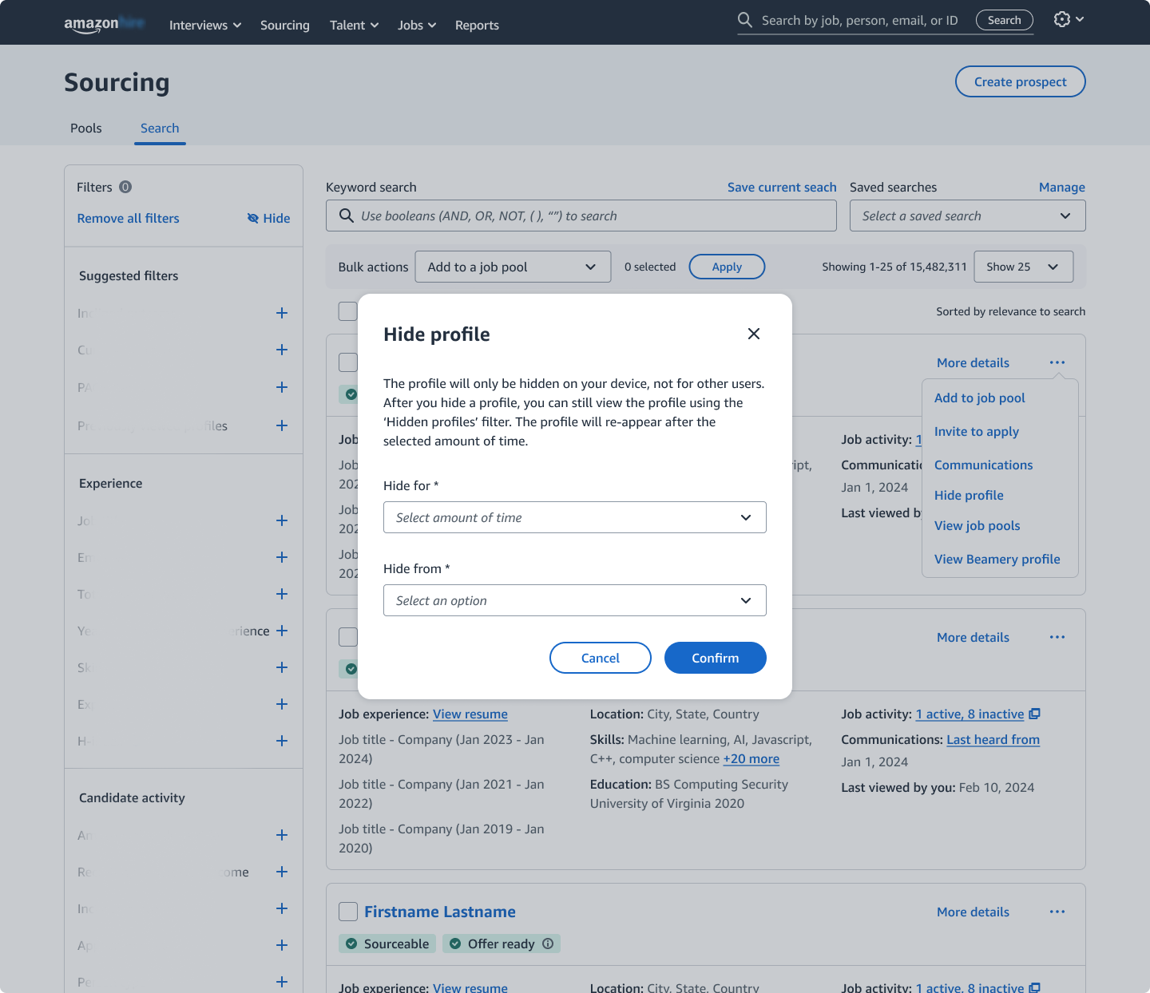Click into the Keyword search field
Viewport: 1150px width, 993px height.
[581, 216]
